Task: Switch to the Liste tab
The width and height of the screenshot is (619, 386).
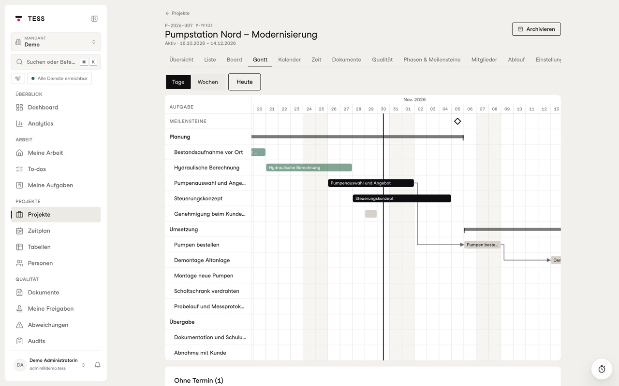Action: (210, 60)
